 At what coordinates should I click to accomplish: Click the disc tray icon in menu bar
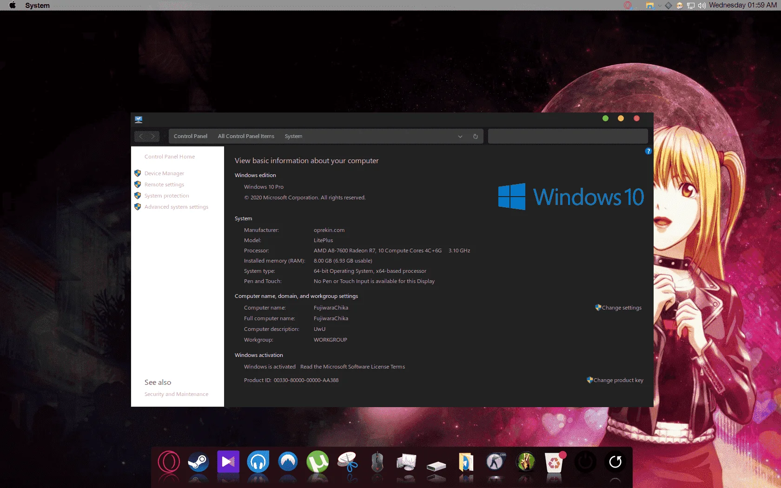[x=680, y=6]
